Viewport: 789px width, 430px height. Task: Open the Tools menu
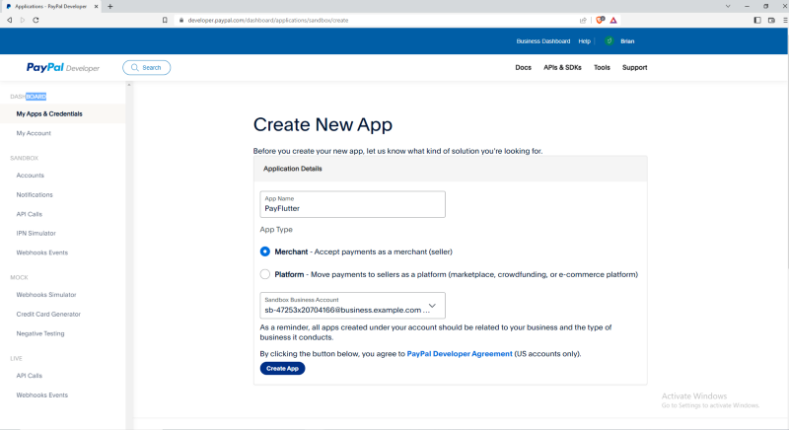602,67
